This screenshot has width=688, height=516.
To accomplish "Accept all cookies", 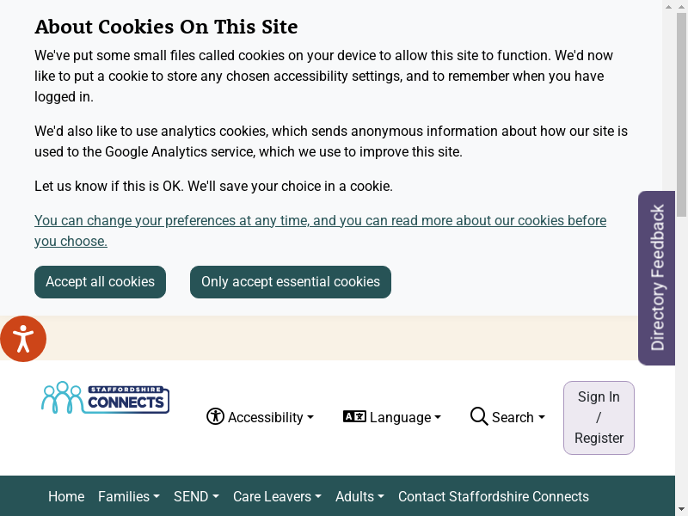I will click(x=100, y=282).
